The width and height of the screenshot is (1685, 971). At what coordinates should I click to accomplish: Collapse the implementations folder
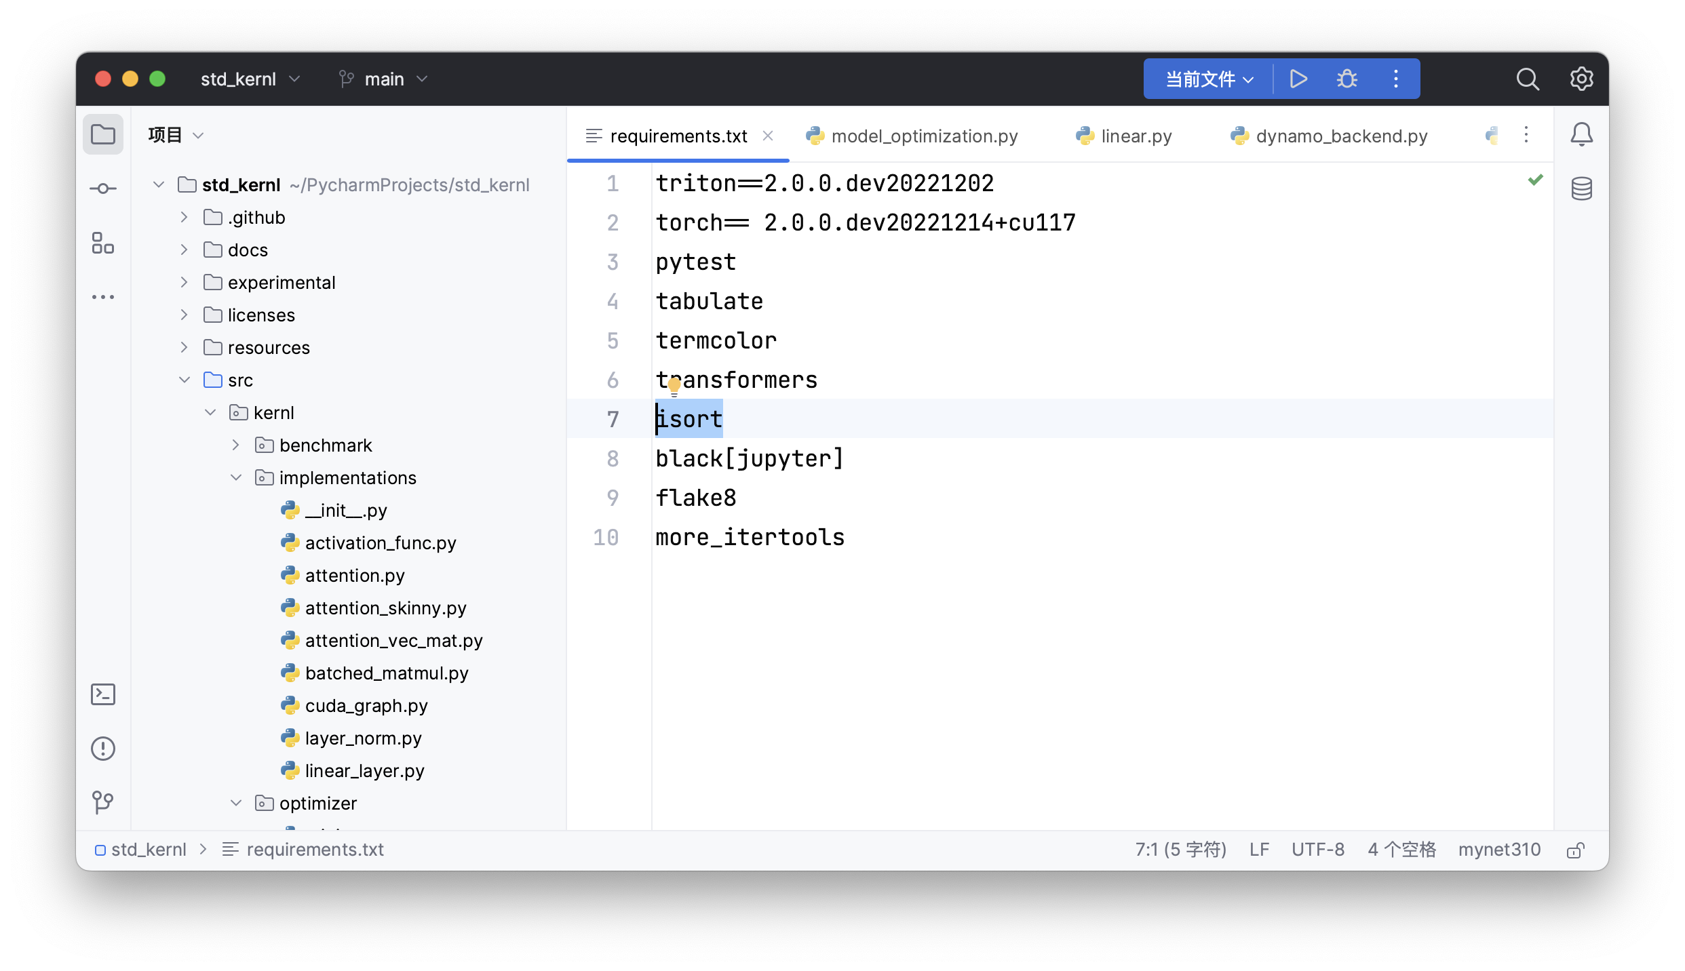236,477
